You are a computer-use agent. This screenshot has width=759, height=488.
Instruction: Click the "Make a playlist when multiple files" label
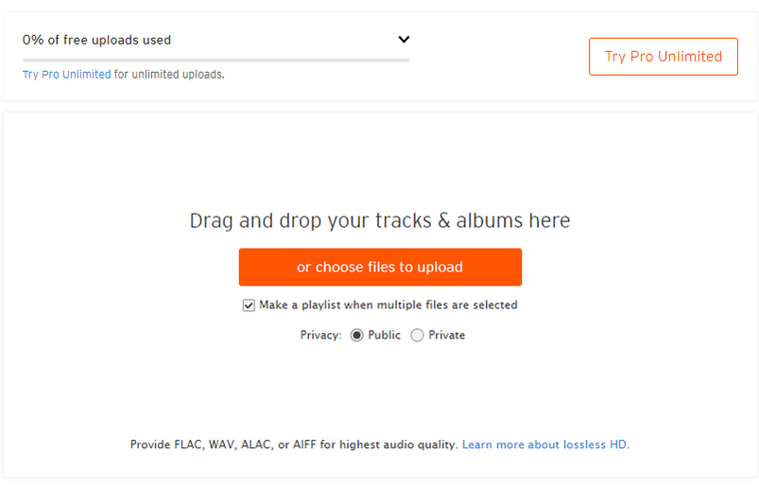(388, 305)
